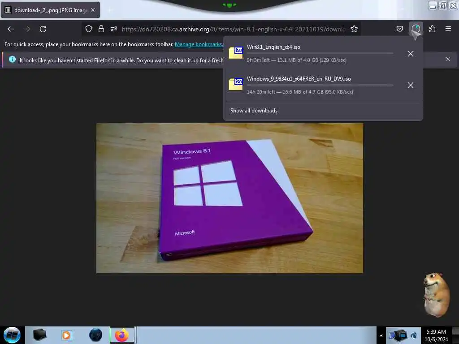Close the download-_2_.png tab

[x=93, y=10]
